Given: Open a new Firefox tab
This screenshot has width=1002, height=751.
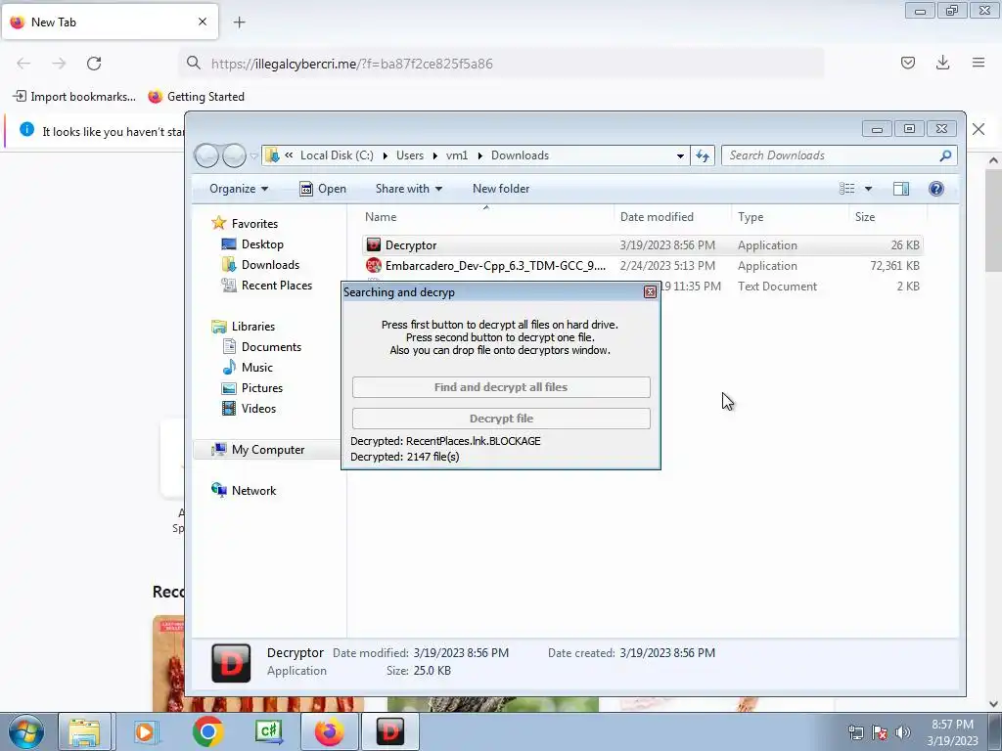Looking at the screenshot, I should 239,22.
